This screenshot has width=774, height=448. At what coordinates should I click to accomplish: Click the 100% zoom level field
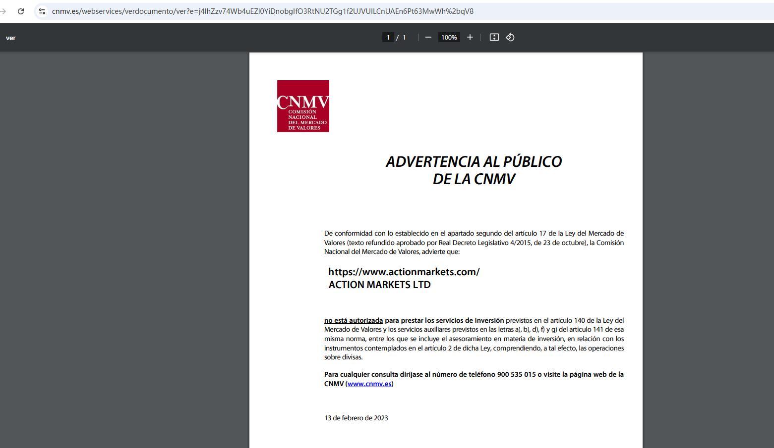[x=449, y=37]
